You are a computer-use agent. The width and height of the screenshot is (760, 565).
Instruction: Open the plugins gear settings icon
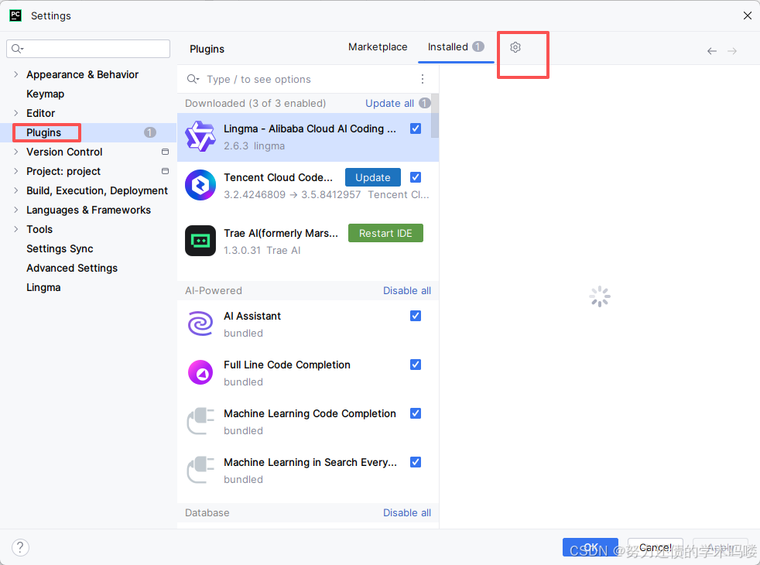pyautogui.click(x=515, y=47)
